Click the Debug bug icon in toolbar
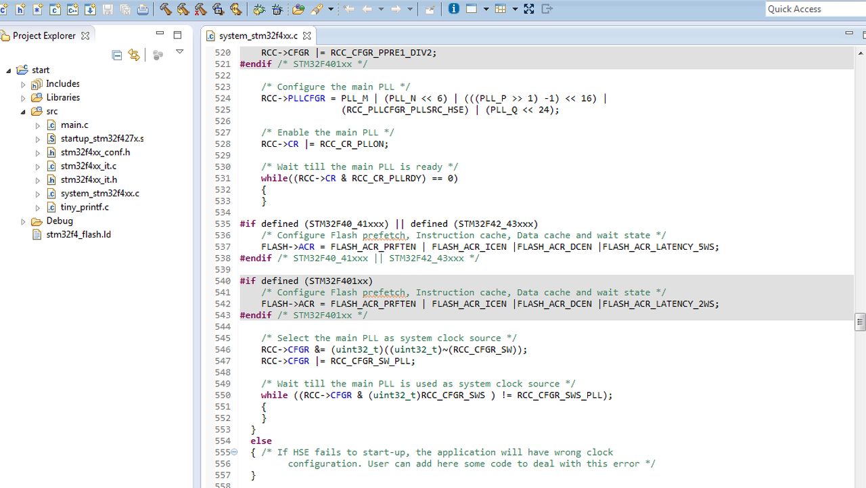Image resolution: width=866 pixels, height=488 pixels. (258, 9)
